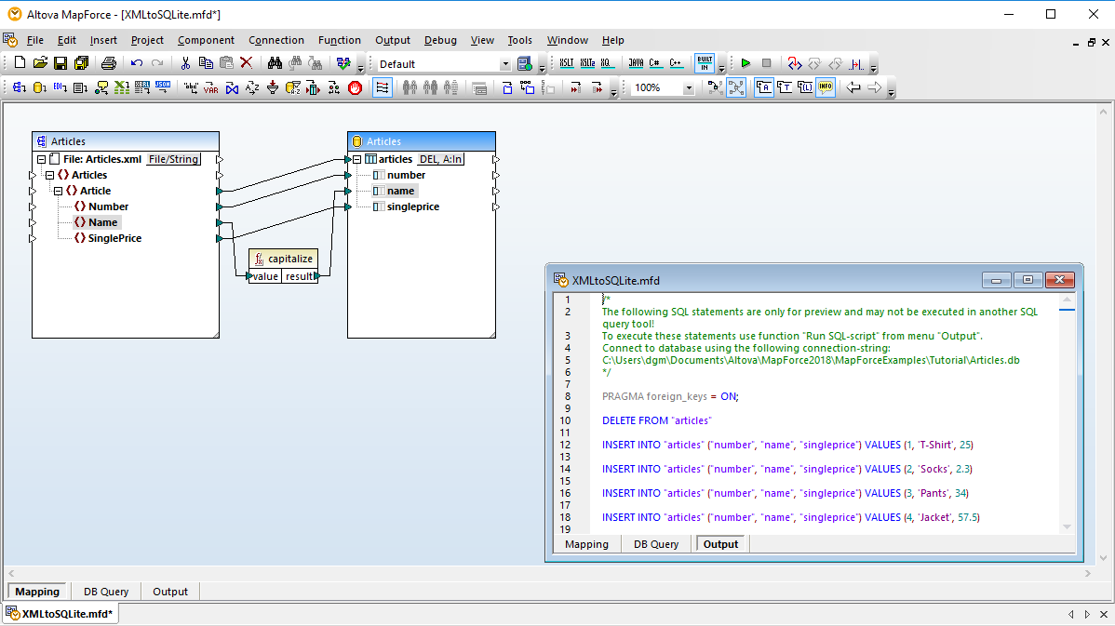This screenshot has width=1115, height=626.
Task: Insert a variable using the VAR icon
Action: pyautogui.click(x=211, y=87)
